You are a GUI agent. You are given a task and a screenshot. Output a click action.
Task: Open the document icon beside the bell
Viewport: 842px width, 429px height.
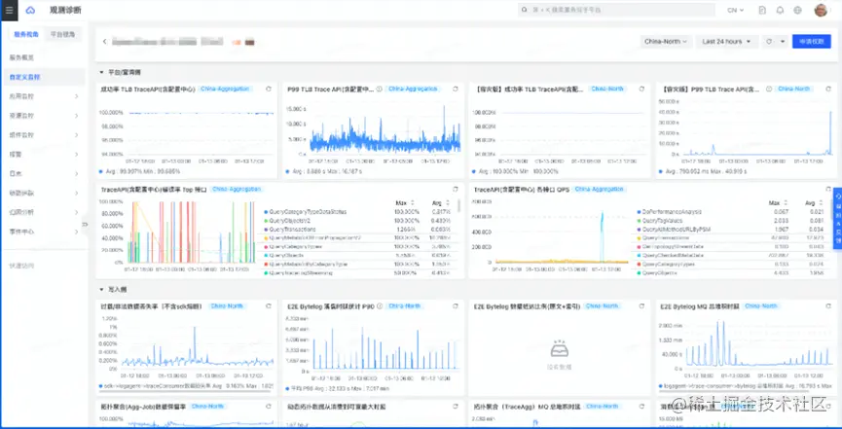(x=762, y=10)
